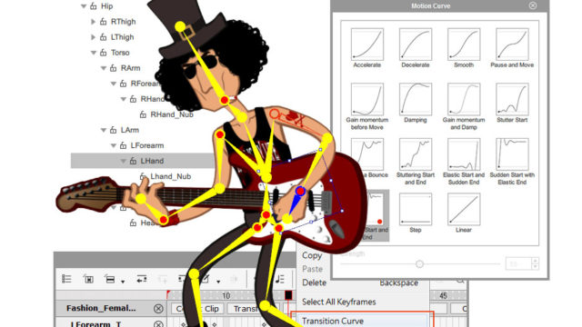
Task: Pick the Smooth curve preset
Action: click(464, 45)
